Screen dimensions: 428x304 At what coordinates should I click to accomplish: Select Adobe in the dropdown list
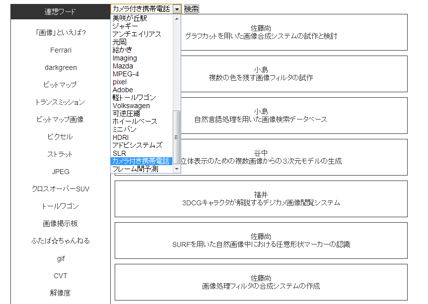click(142, 90)
